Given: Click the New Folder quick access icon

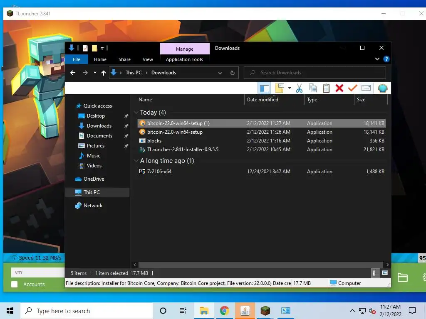Looking at the screenshot, I should click(94, 48).
